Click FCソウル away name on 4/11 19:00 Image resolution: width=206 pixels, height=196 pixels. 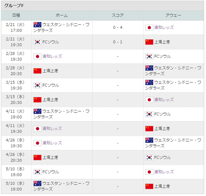pos(162,114)
